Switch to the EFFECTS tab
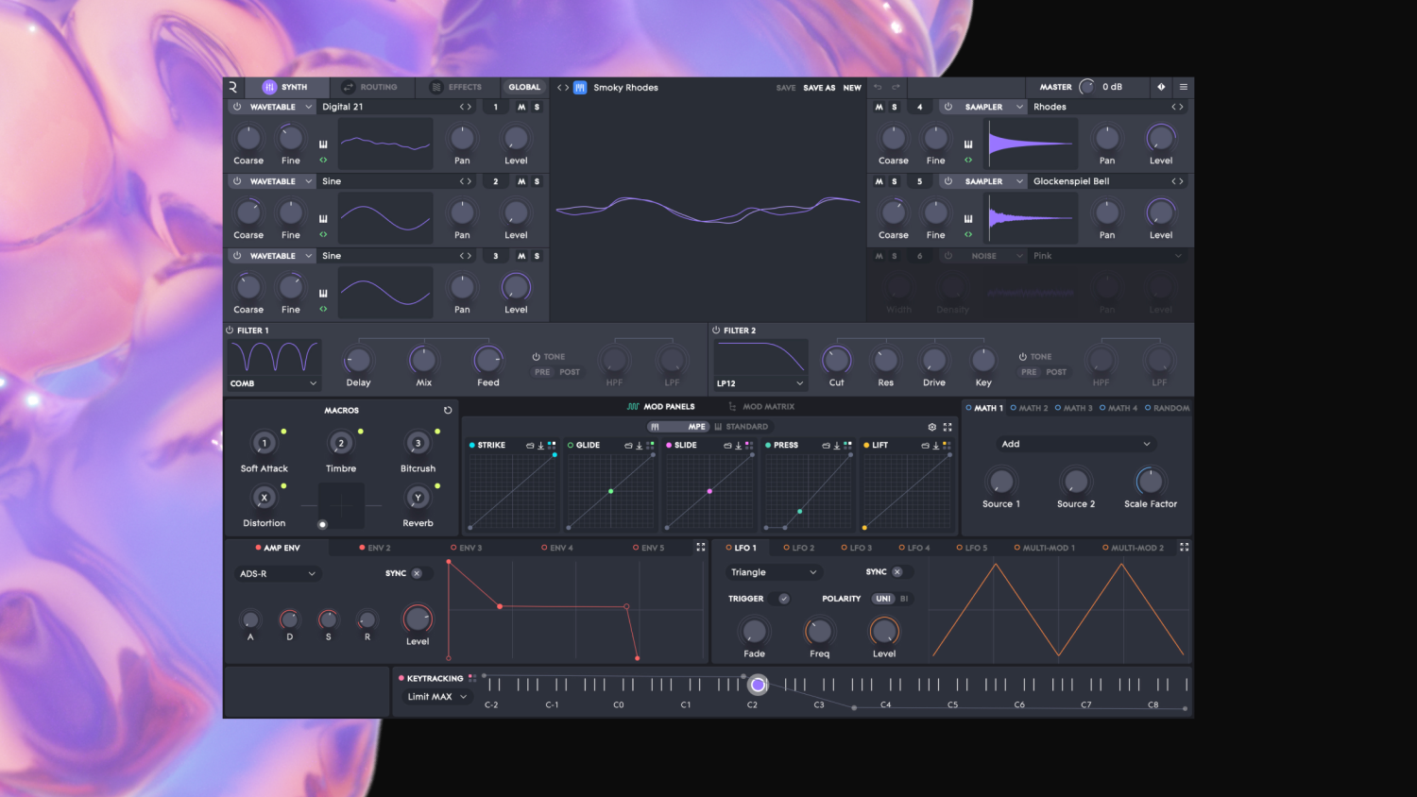1417x797 pixels. [x=456, y=87]
